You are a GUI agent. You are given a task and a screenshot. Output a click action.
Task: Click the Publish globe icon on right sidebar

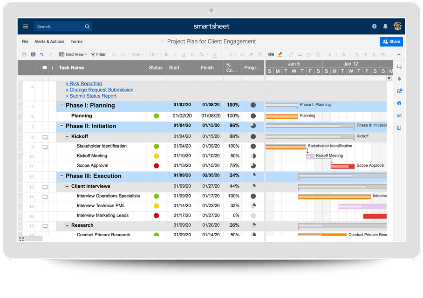399,103
